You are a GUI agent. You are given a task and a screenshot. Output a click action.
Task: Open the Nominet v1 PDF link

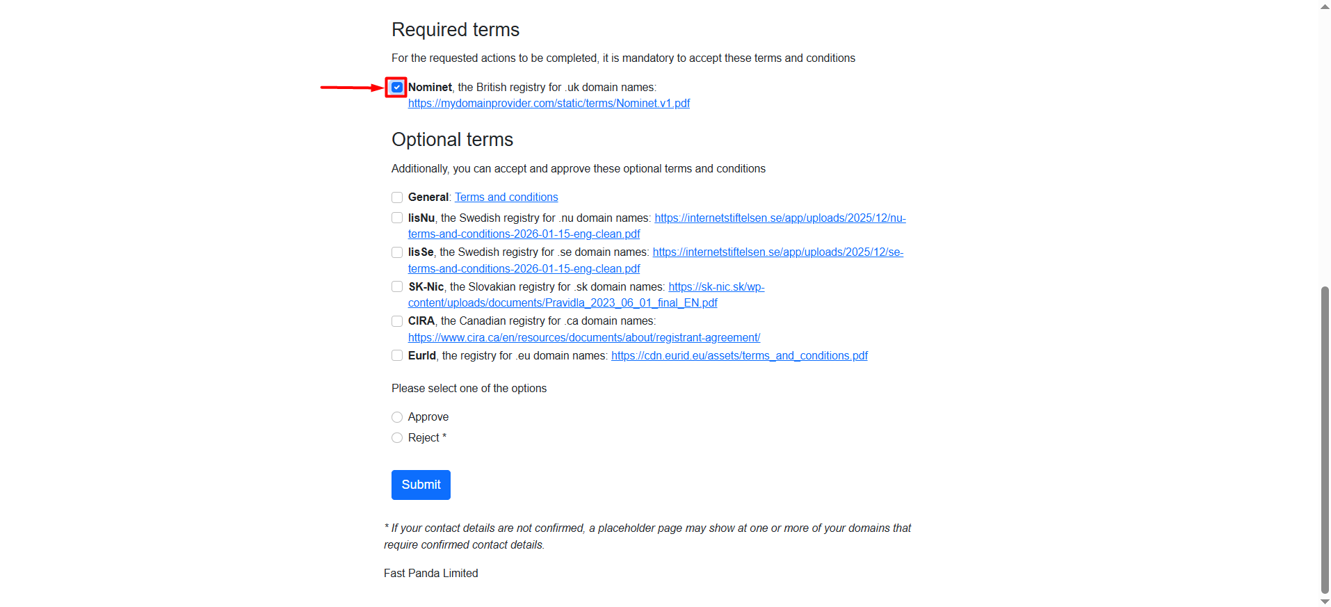coord(549,104)
